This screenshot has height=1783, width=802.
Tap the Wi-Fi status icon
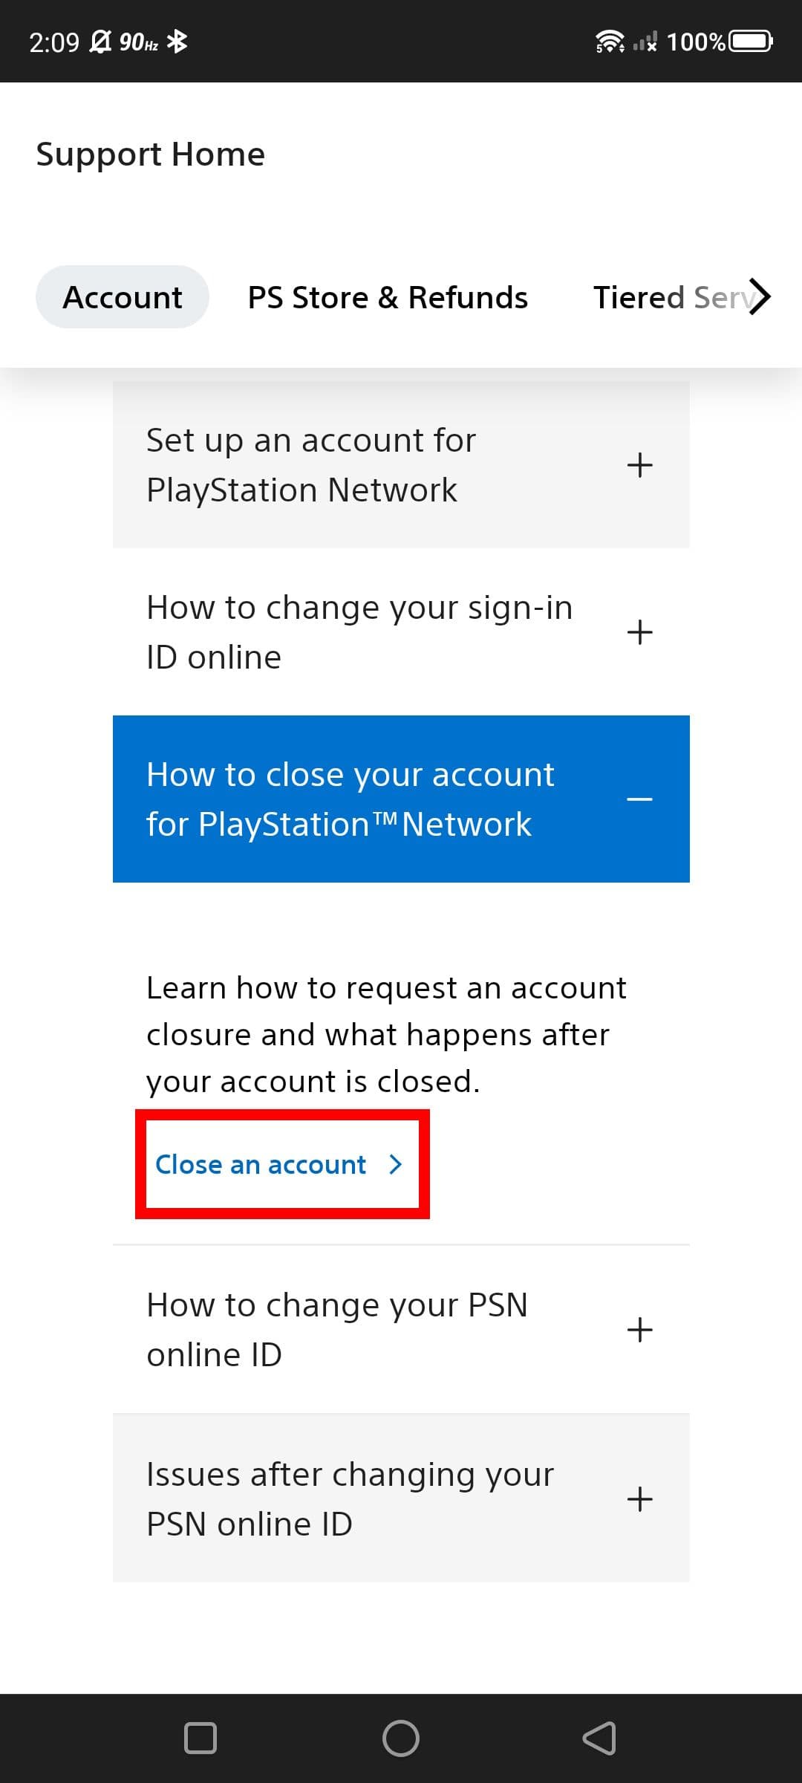(x=610, y=42)
